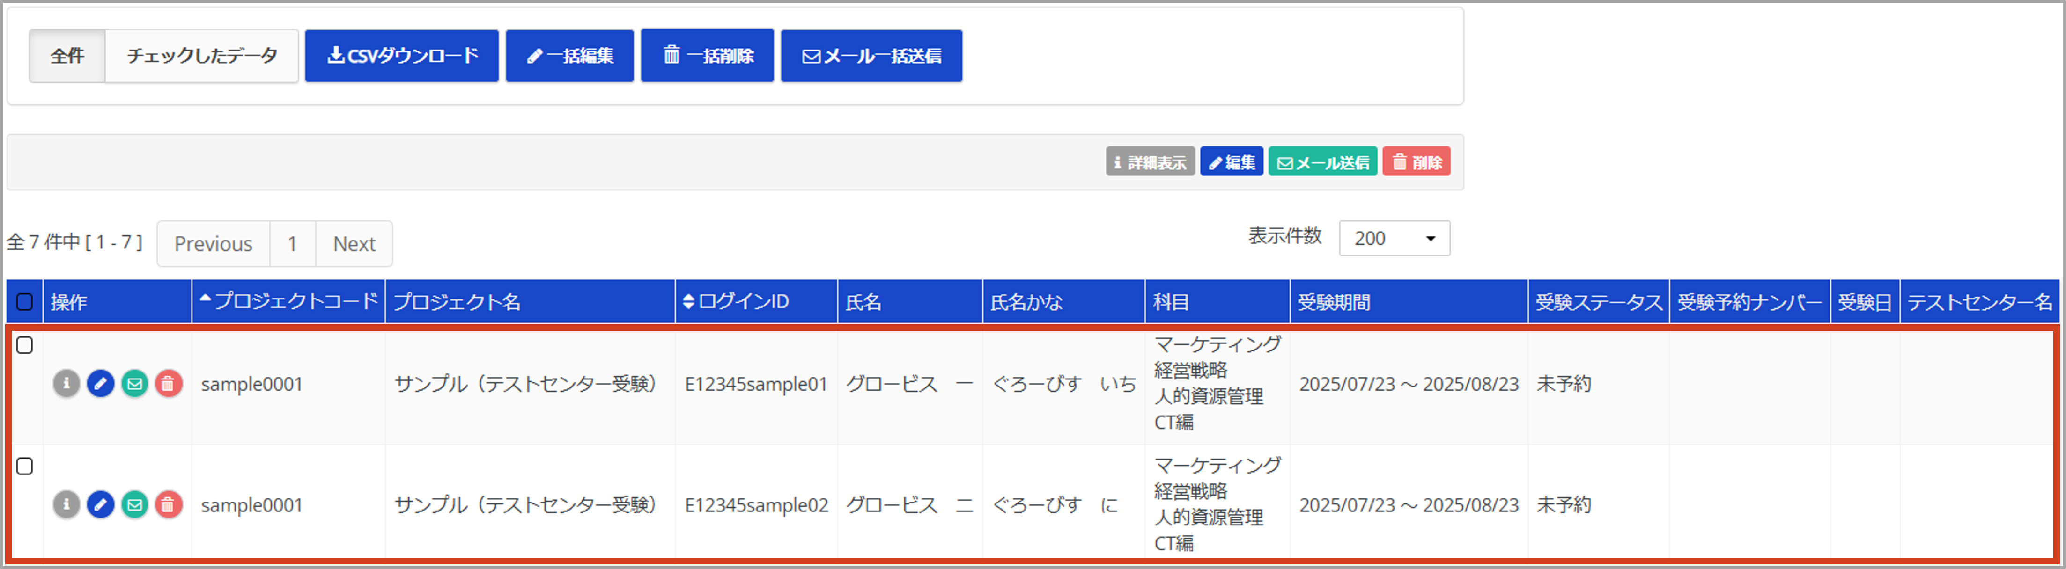Click the 一括編集 button

pyautogui.click(x=569, y=56)
